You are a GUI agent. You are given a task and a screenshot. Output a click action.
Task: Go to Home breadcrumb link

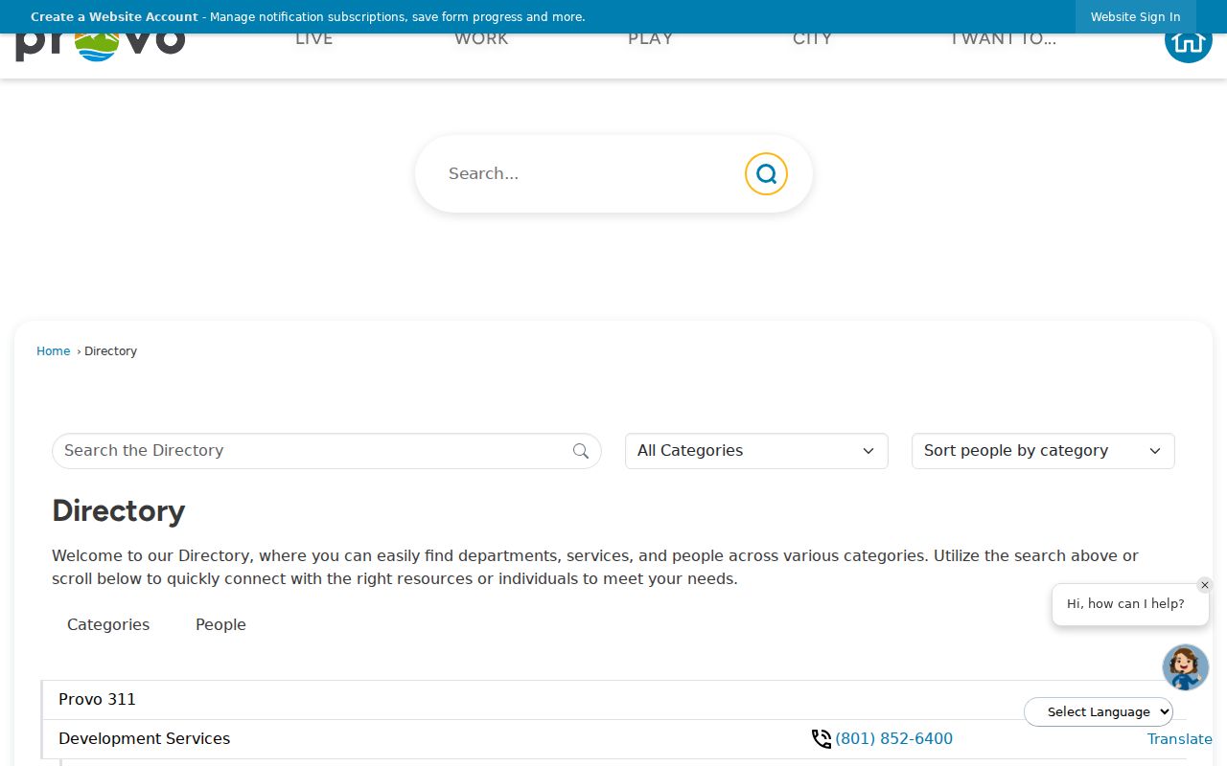[x=53, y=351]
